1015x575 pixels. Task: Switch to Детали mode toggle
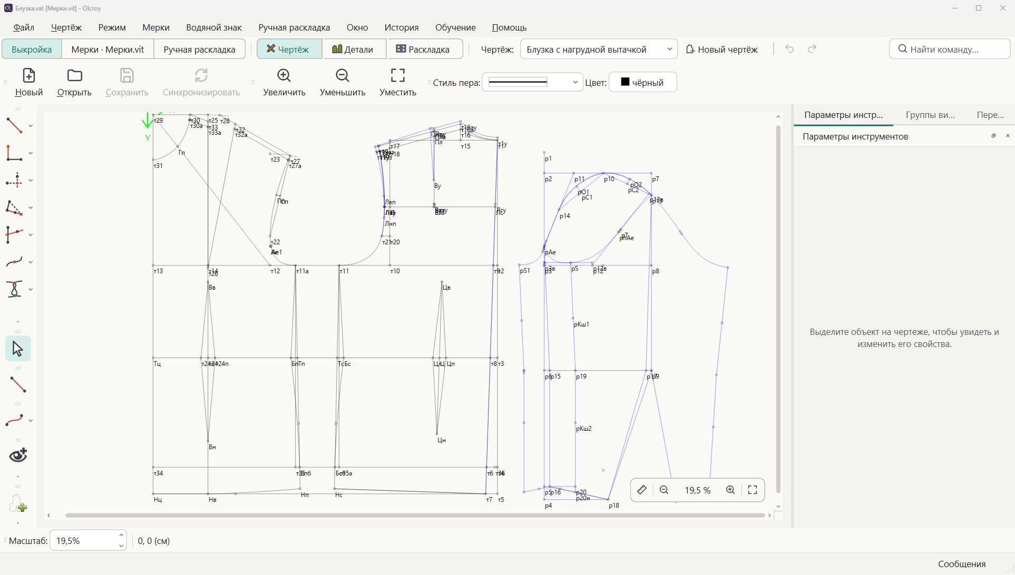[x=354, y=49]
